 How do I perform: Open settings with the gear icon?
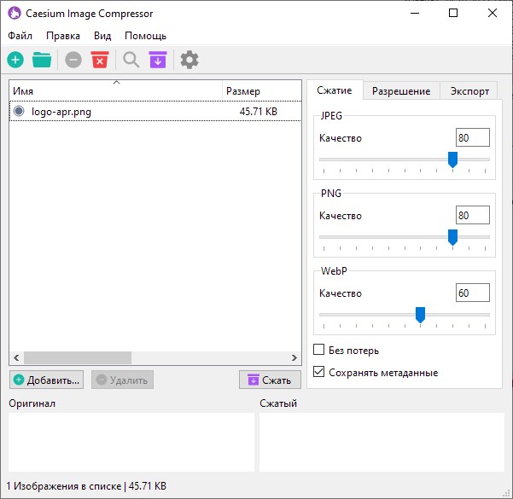tap(189, 60)
